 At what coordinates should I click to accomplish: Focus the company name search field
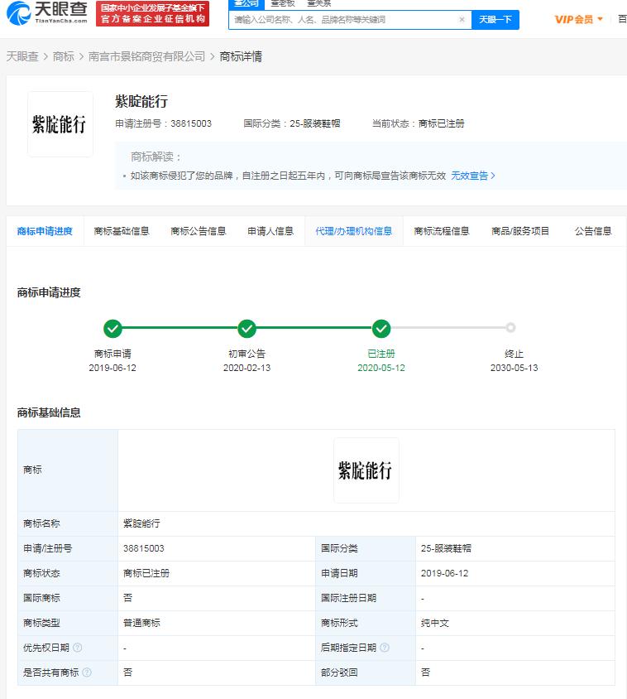click(x=343, y=19)
